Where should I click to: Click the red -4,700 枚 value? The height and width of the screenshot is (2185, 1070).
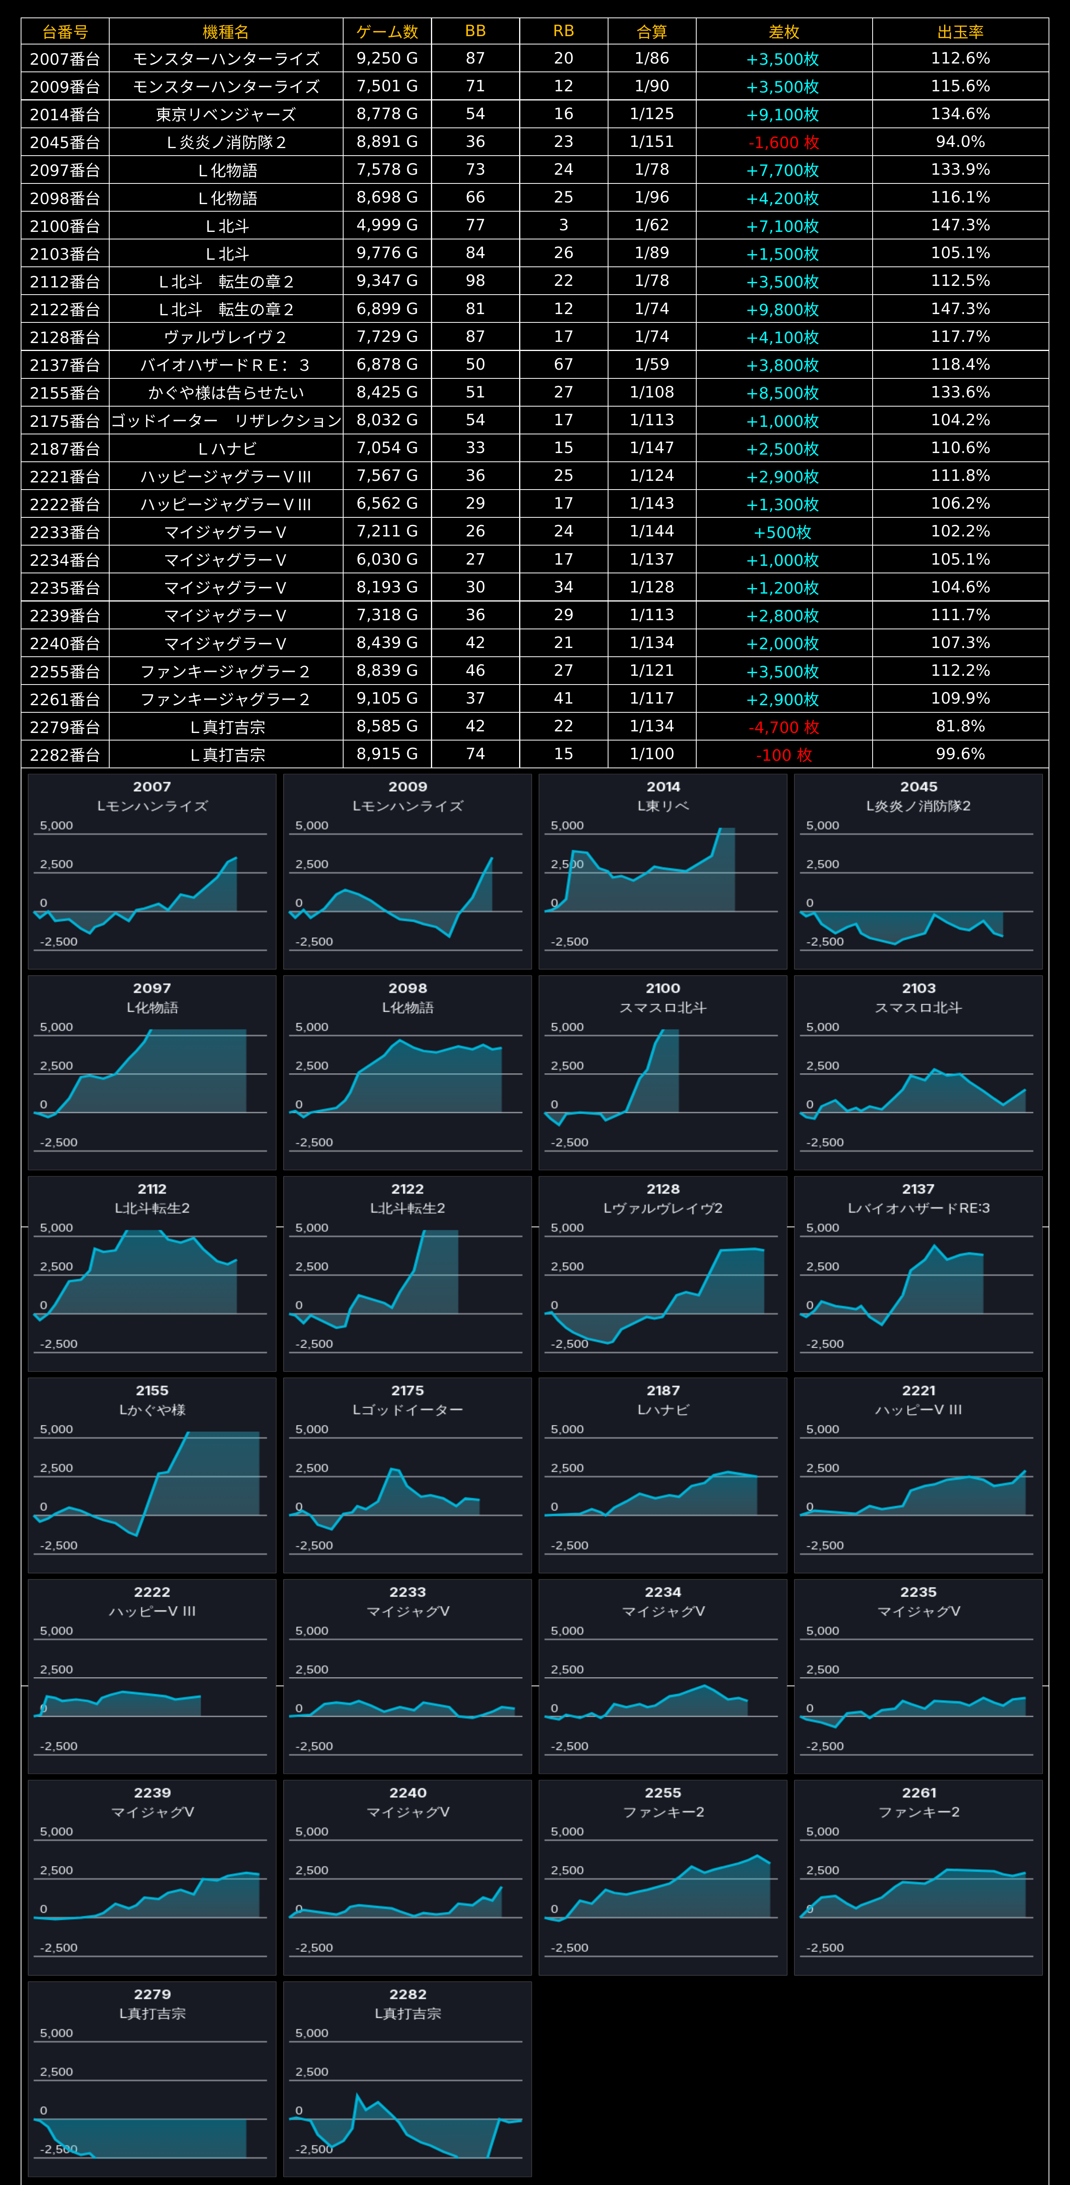click(x=784, y=727)
